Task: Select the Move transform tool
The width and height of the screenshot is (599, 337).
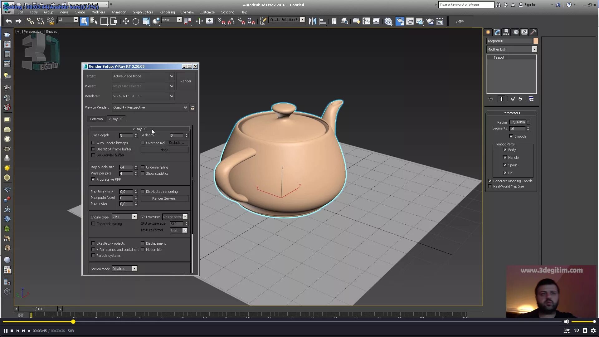Action: (x=126, y=21)
